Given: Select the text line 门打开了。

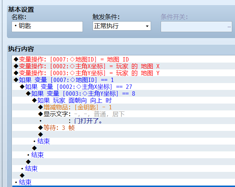Looking at the screenshot, I should click(124, 121).
